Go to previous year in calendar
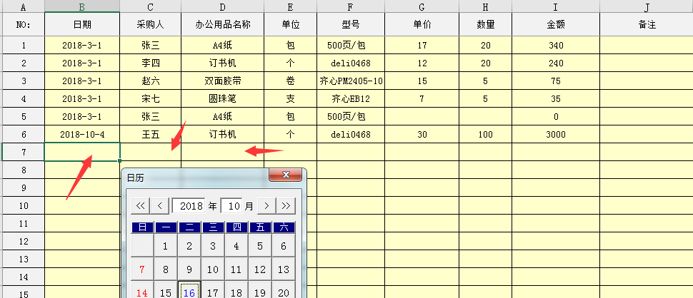 pos(141,206)
